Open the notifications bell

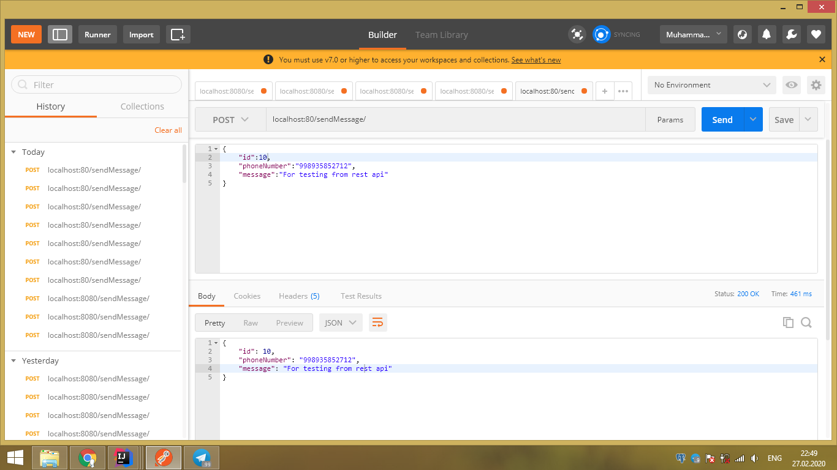pyautogui.click(x=767, y=34)
